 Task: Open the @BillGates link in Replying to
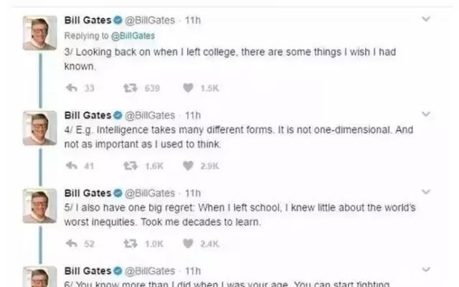point(133,35)
